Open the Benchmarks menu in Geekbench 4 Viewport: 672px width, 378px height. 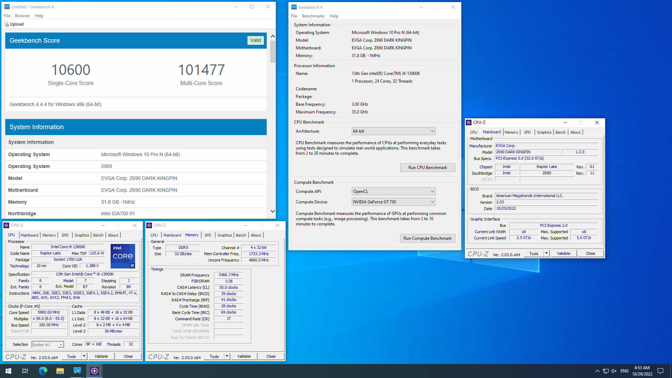tap(313, 16)
